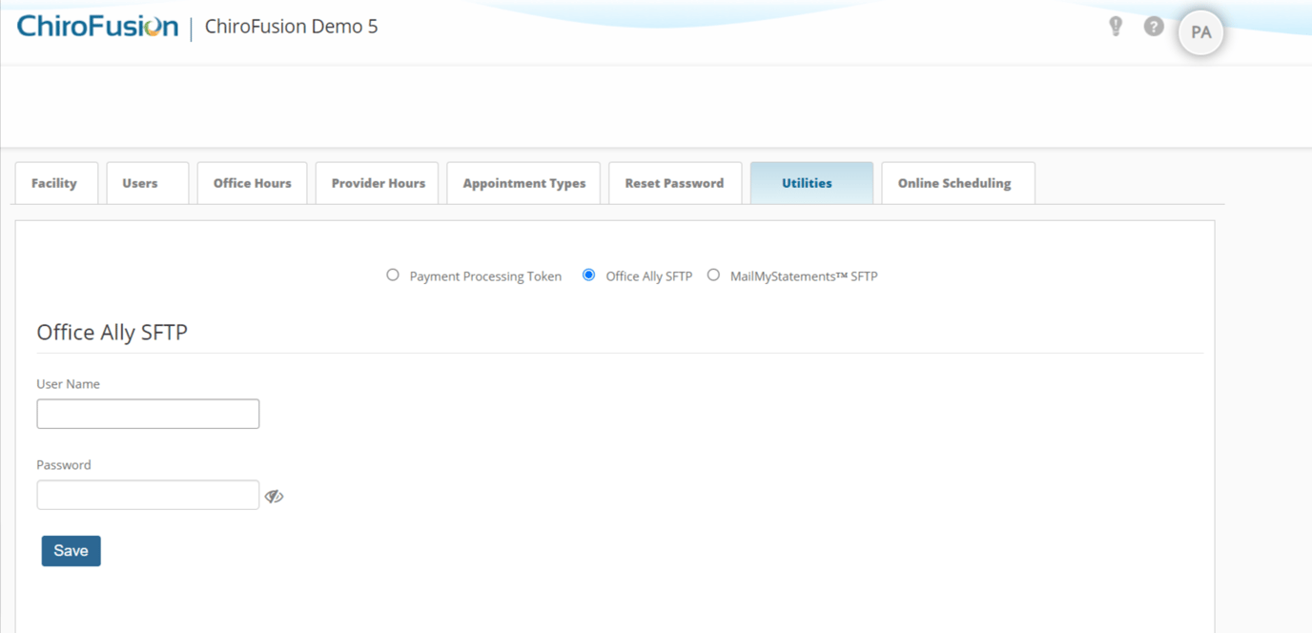1312x633 pixels.
Task: Select the Utilities tab
Action: [x=811, y=183]
